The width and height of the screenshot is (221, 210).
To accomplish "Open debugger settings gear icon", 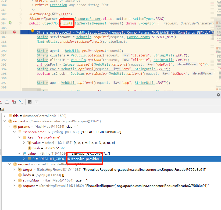I will (x=219, y=95).
